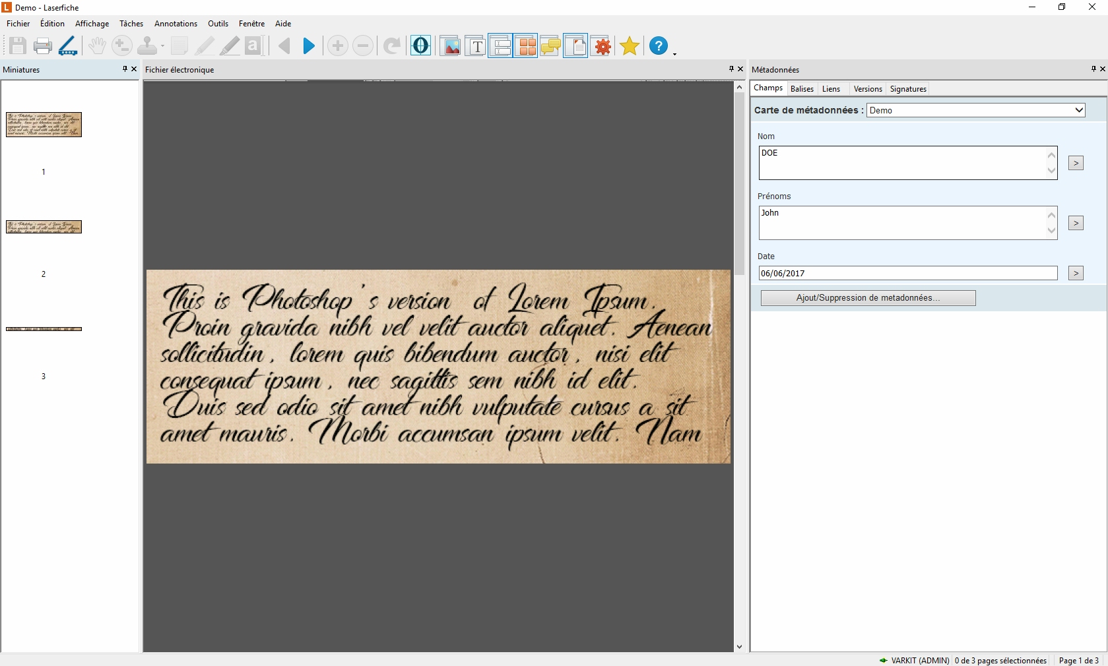Show the image pane icon
1108x666 pixels.
pos(451,46)
